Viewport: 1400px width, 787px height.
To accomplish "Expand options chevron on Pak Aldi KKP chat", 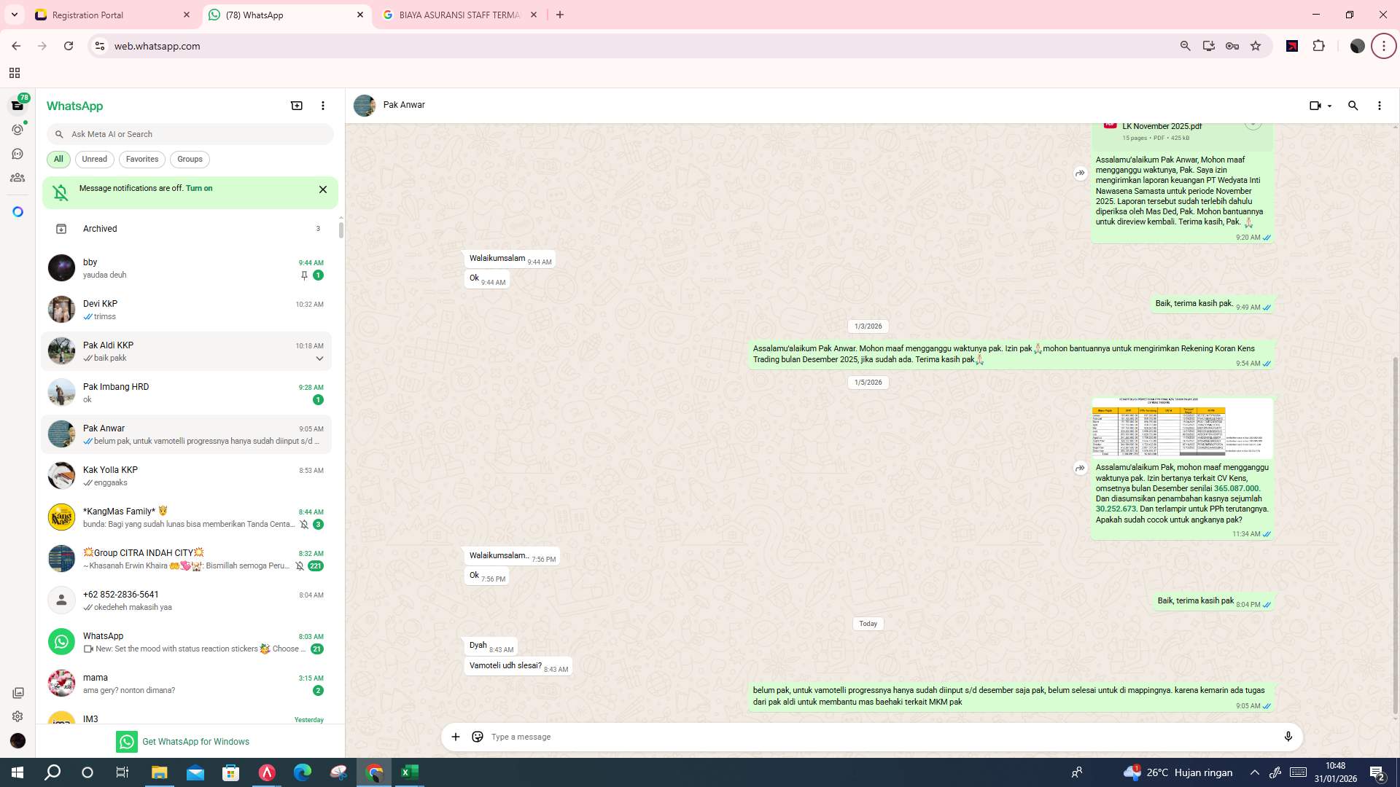I will point(320,358).
